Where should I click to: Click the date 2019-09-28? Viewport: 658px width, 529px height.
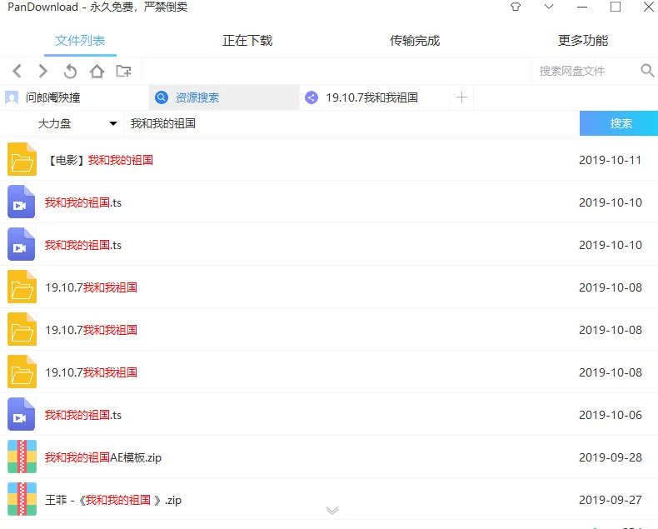click(x=611, y=457)
